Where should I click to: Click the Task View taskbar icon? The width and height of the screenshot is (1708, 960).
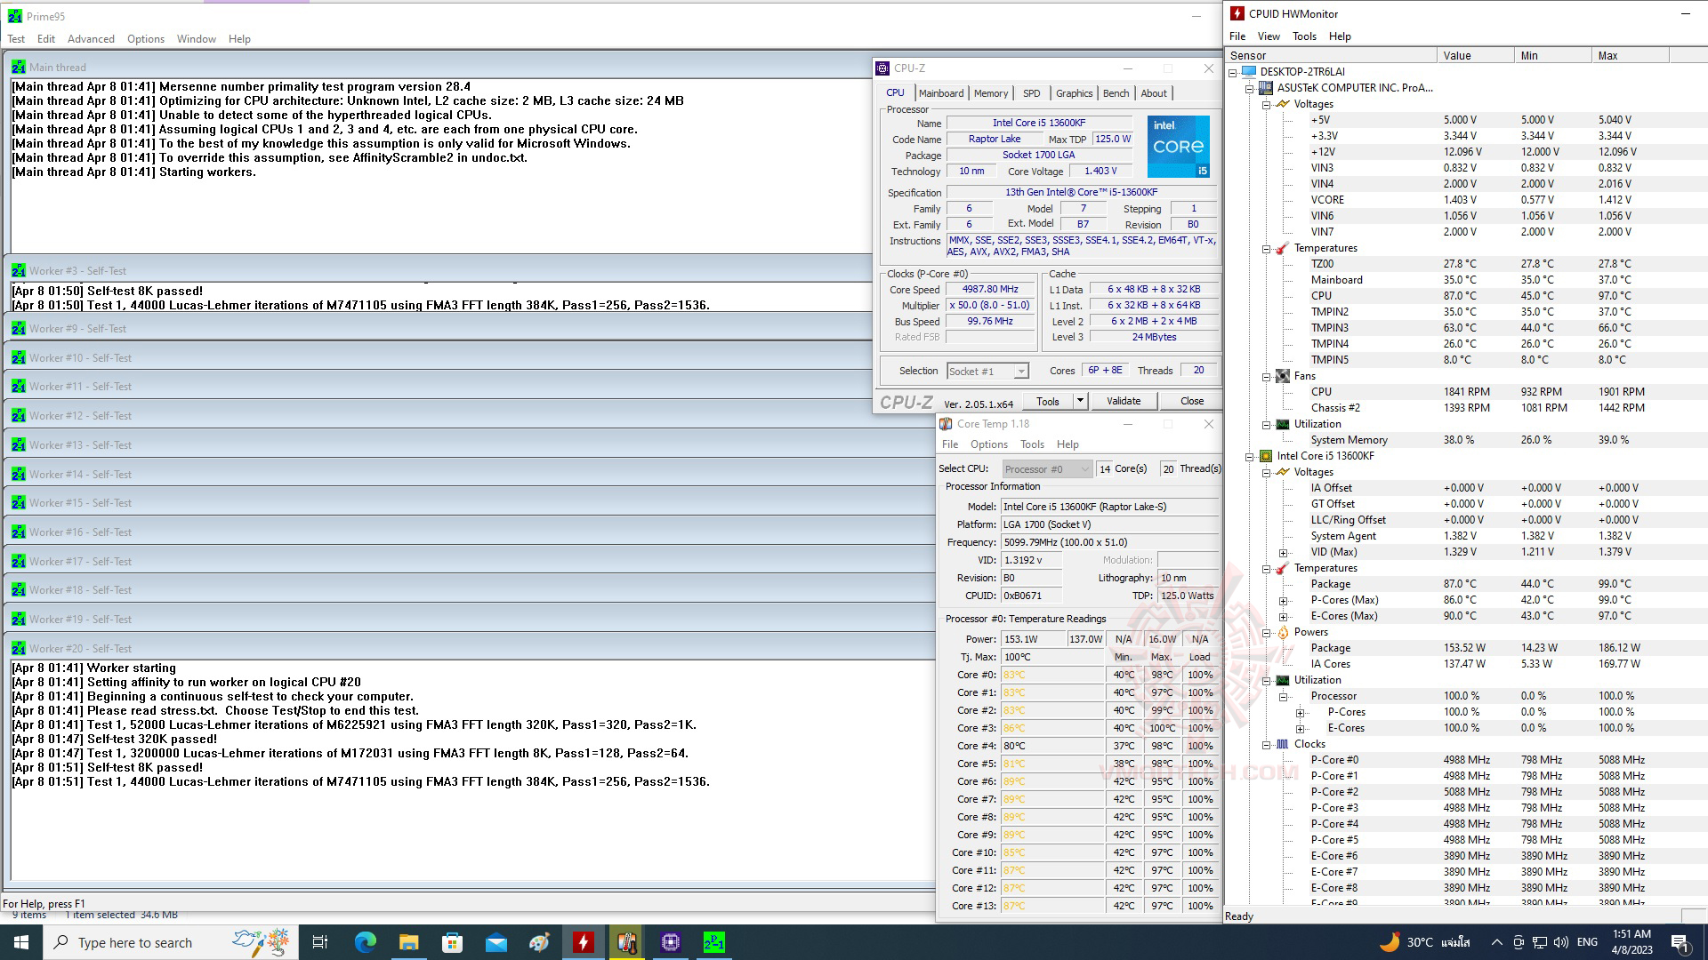pyautogui.click(x=320, y=942)
